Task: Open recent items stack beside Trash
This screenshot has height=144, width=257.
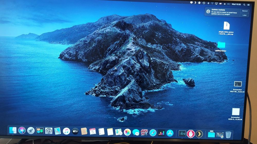Action: point(220,135)
